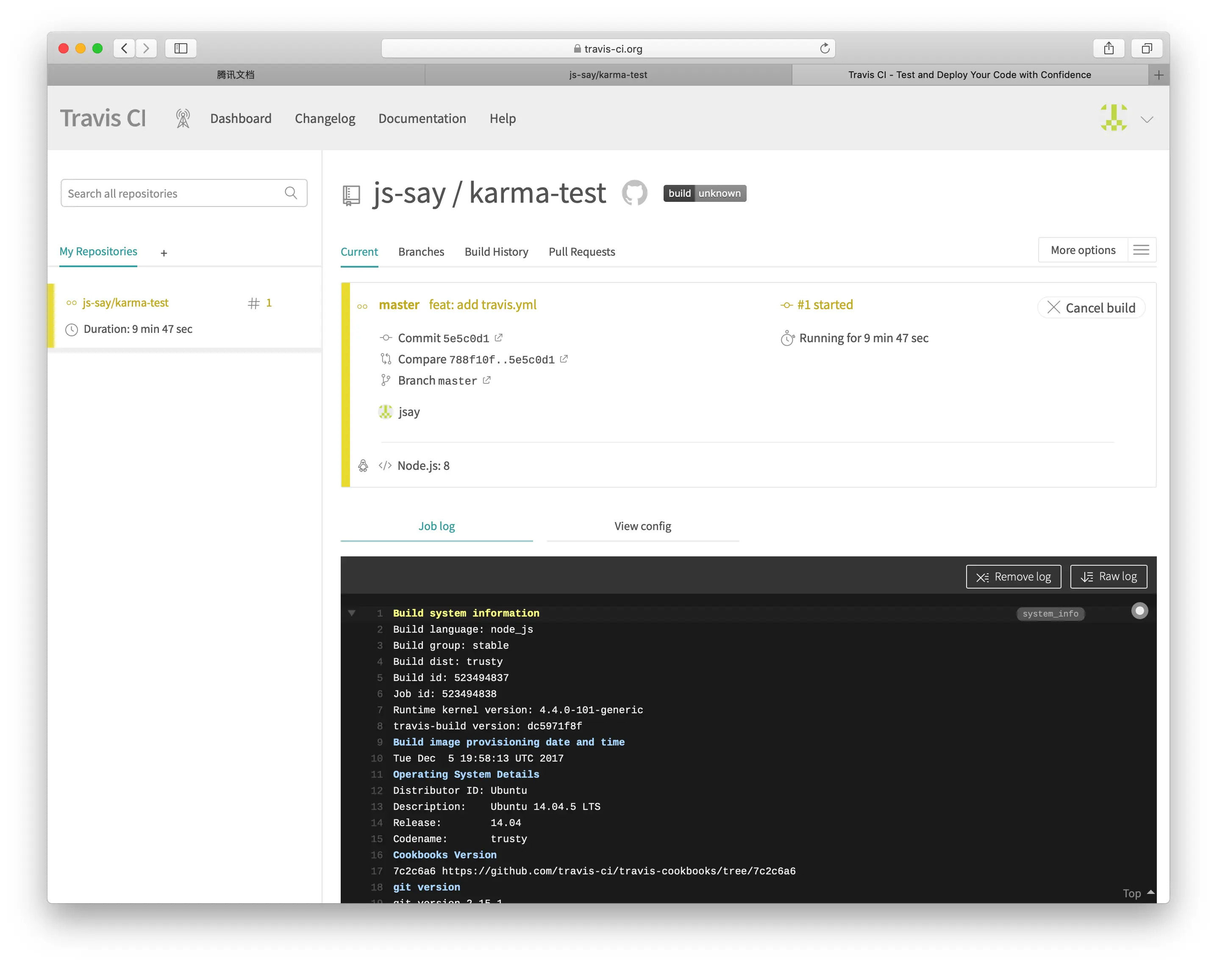Click Safari forward navigation arrow
Viewport: 1217px width, 966px height.
pyautogui.click(x=146, y=49)
